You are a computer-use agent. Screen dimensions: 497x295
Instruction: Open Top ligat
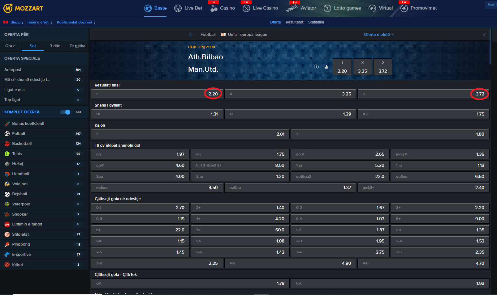(44, 100)
